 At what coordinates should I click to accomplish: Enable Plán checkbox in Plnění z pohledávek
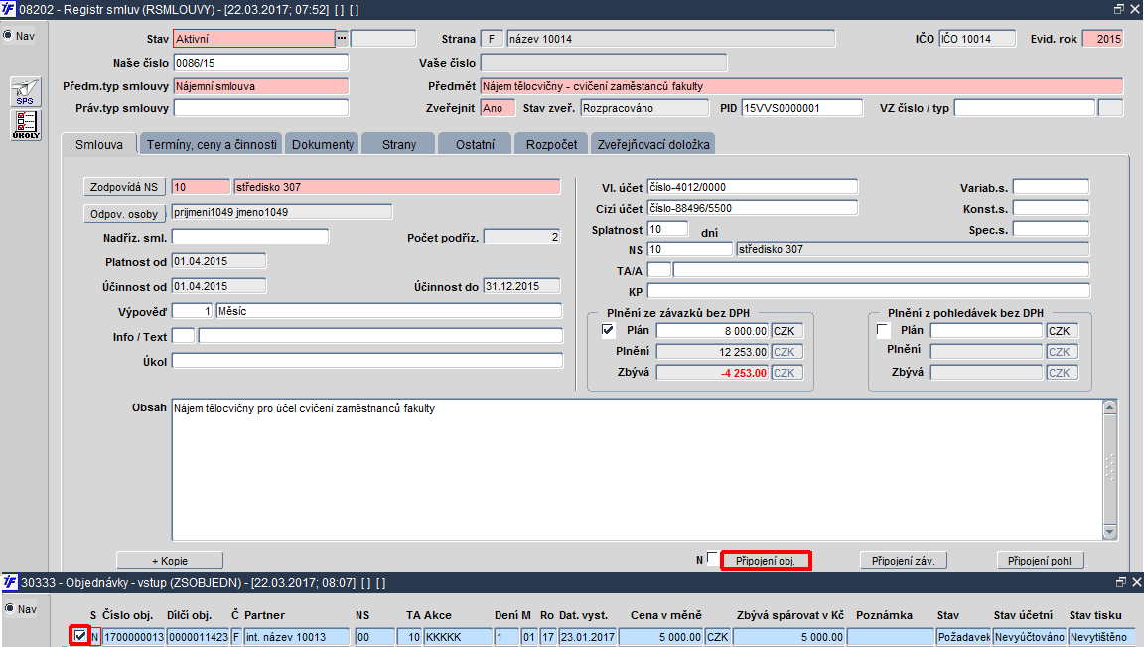[883, 330]
